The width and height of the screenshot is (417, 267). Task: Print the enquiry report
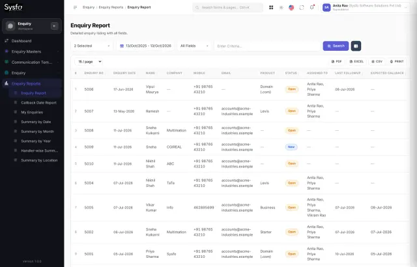397,61
